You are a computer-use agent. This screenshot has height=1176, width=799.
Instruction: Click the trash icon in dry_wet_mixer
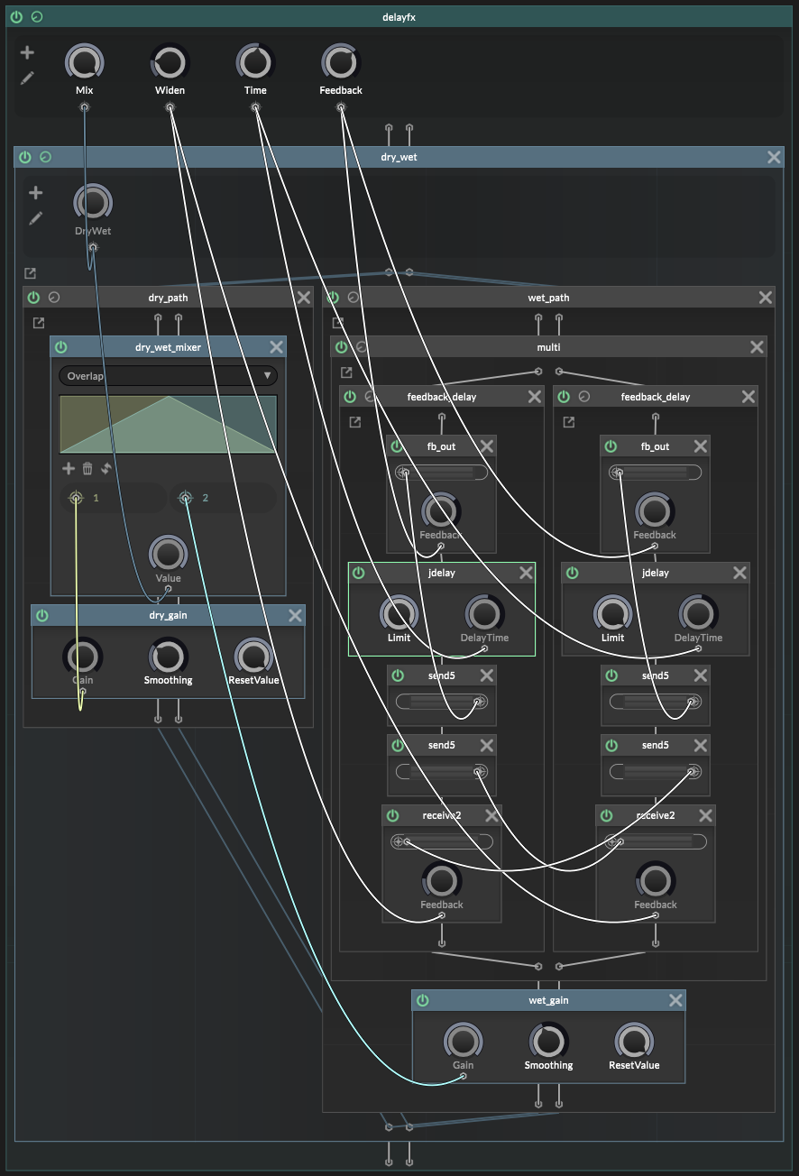pyautogui.click(x=87, y=468)
